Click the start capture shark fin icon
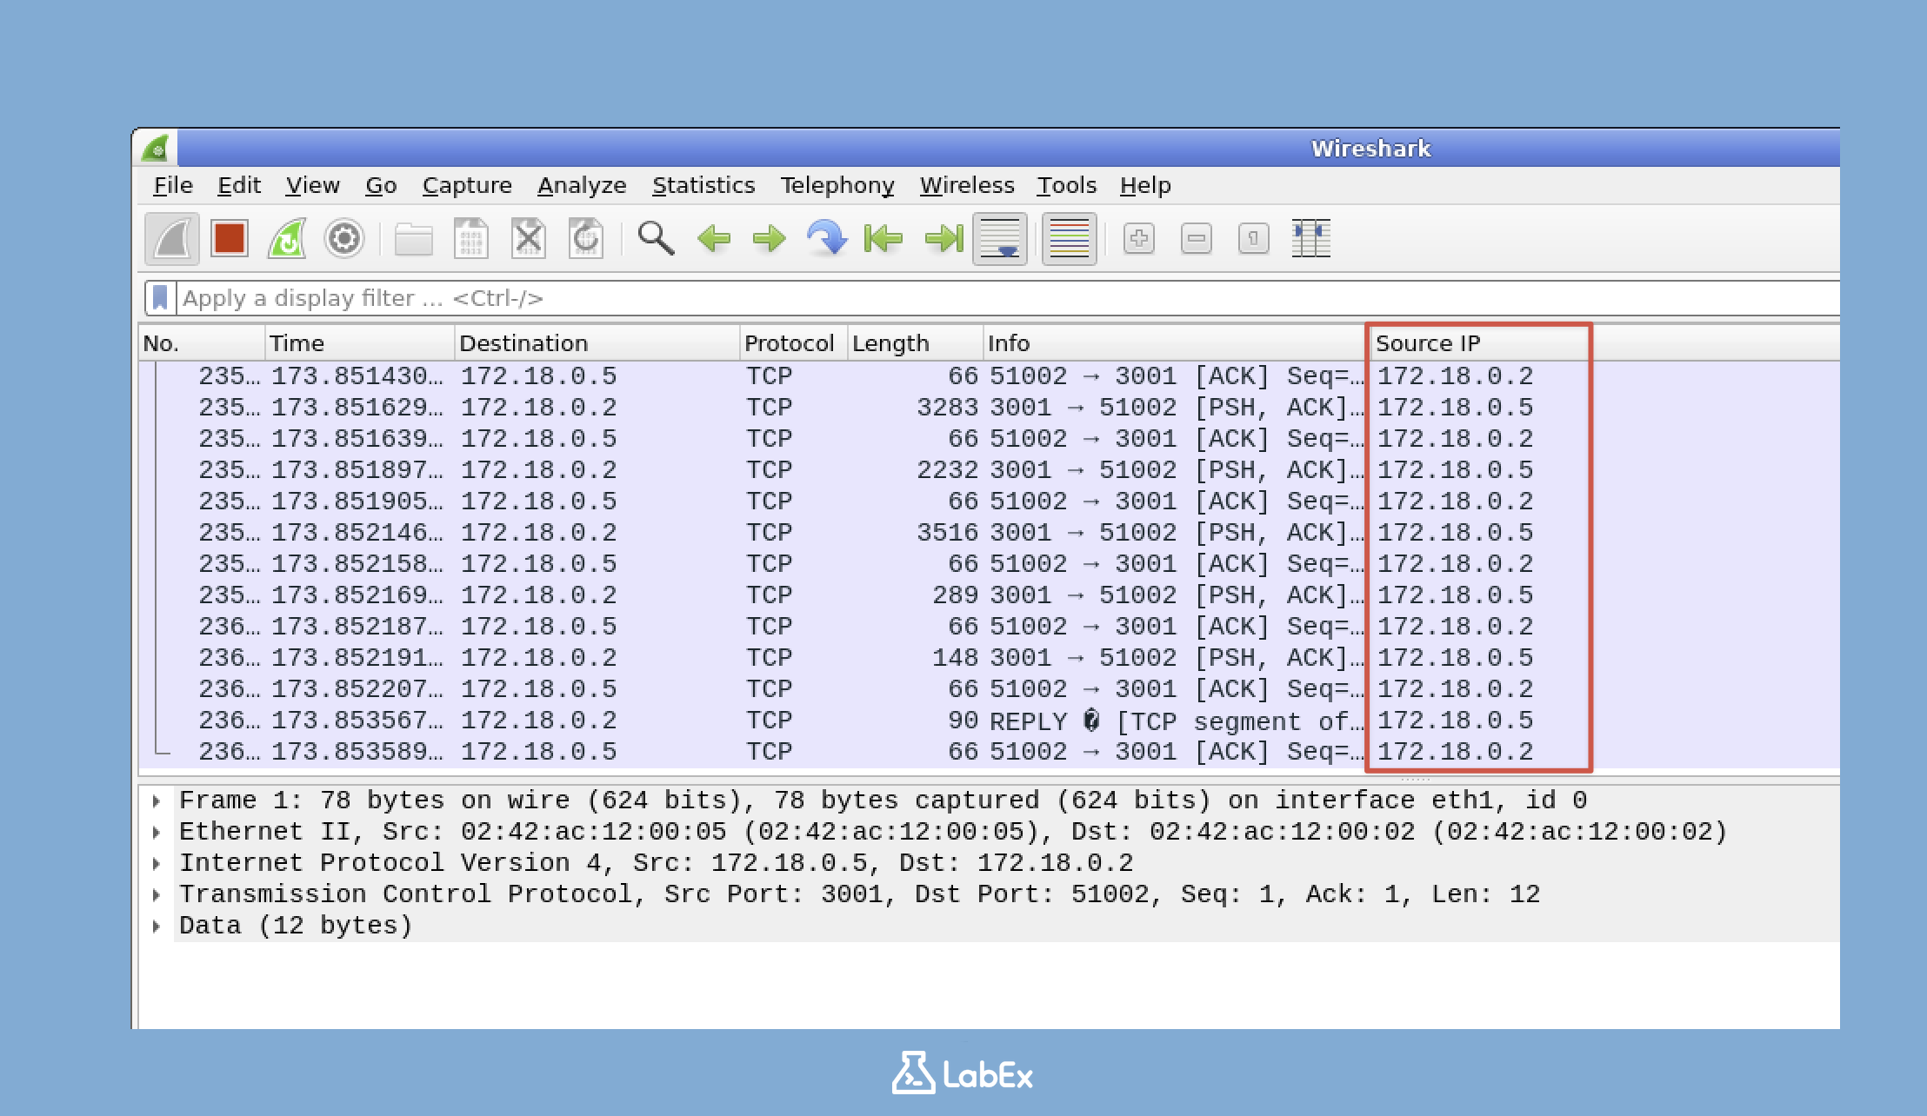 172,239
